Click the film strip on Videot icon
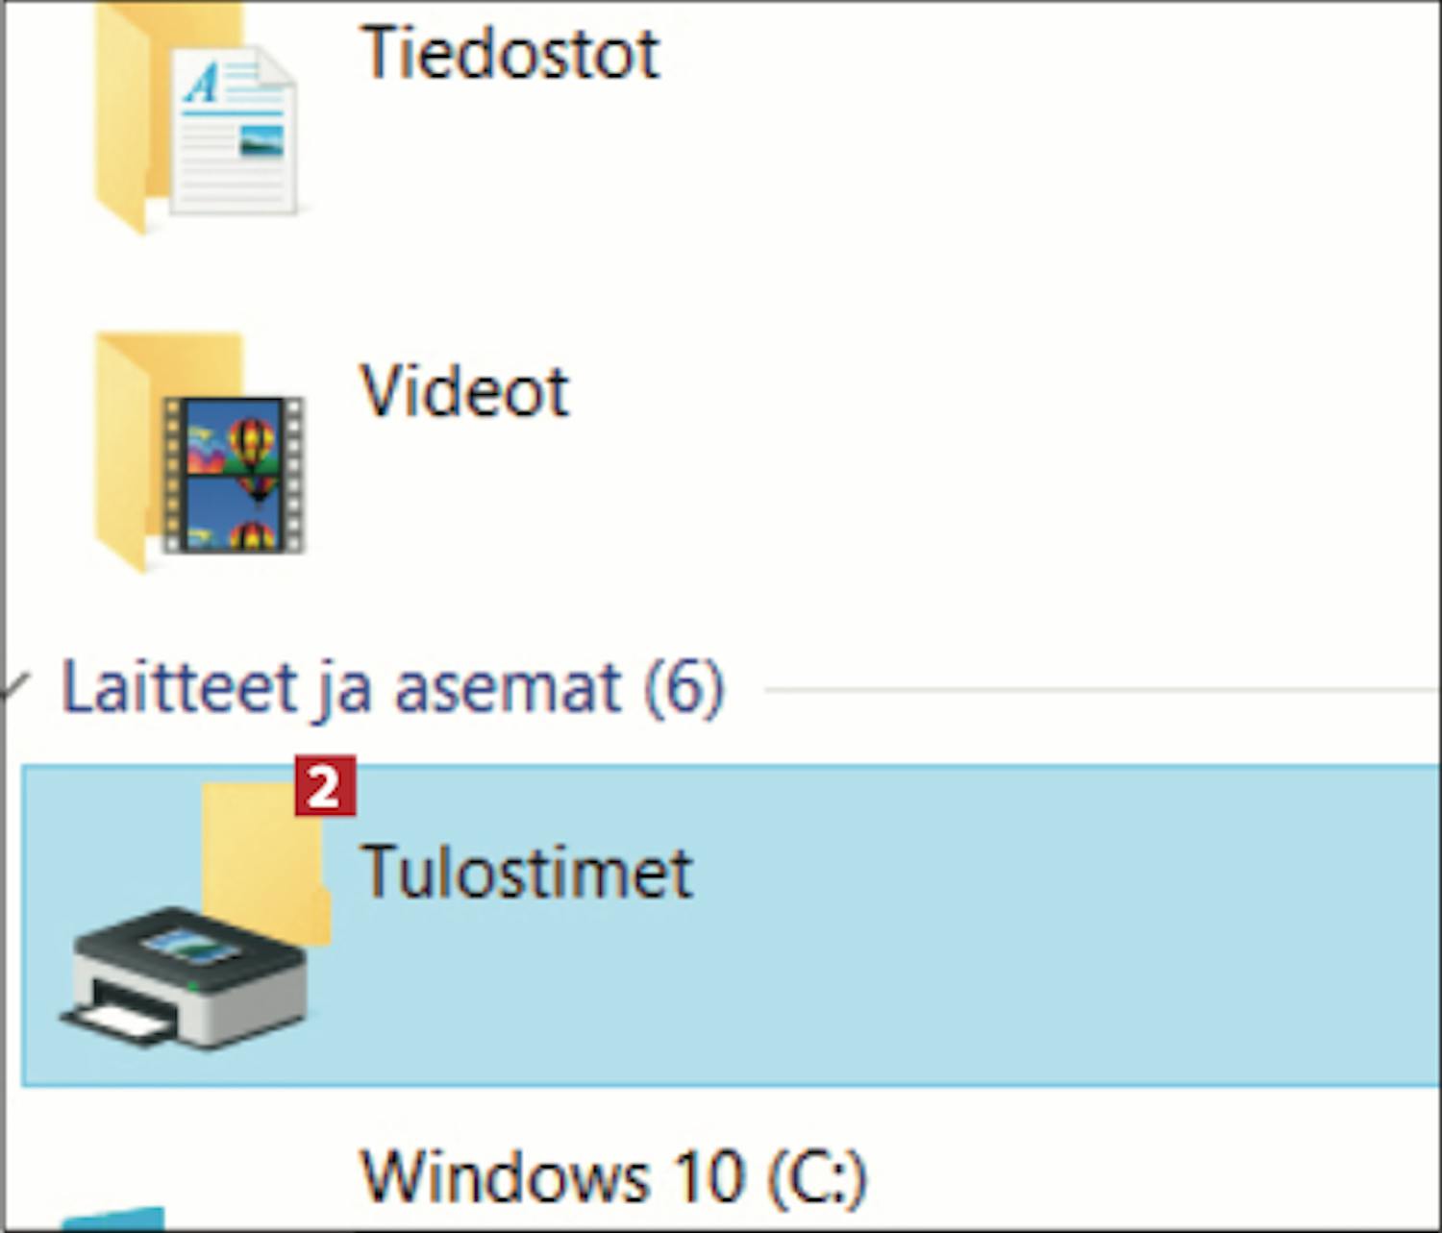Viewport: 1442px width, 1233px height. point(234,476)
